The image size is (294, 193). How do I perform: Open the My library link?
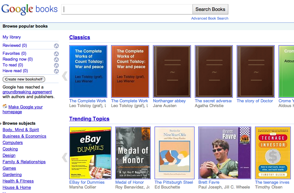pos(12,37)
